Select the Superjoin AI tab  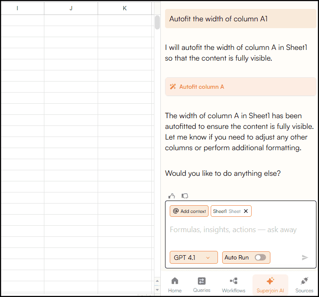coord(270,285)
